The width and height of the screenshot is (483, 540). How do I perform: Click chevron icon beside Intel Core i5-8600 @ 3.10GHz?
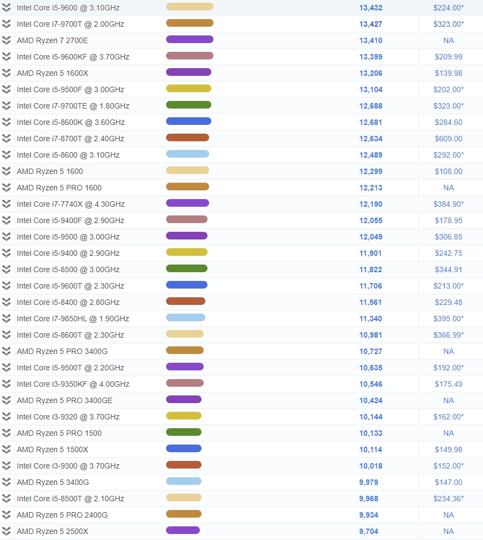(7, 154)
